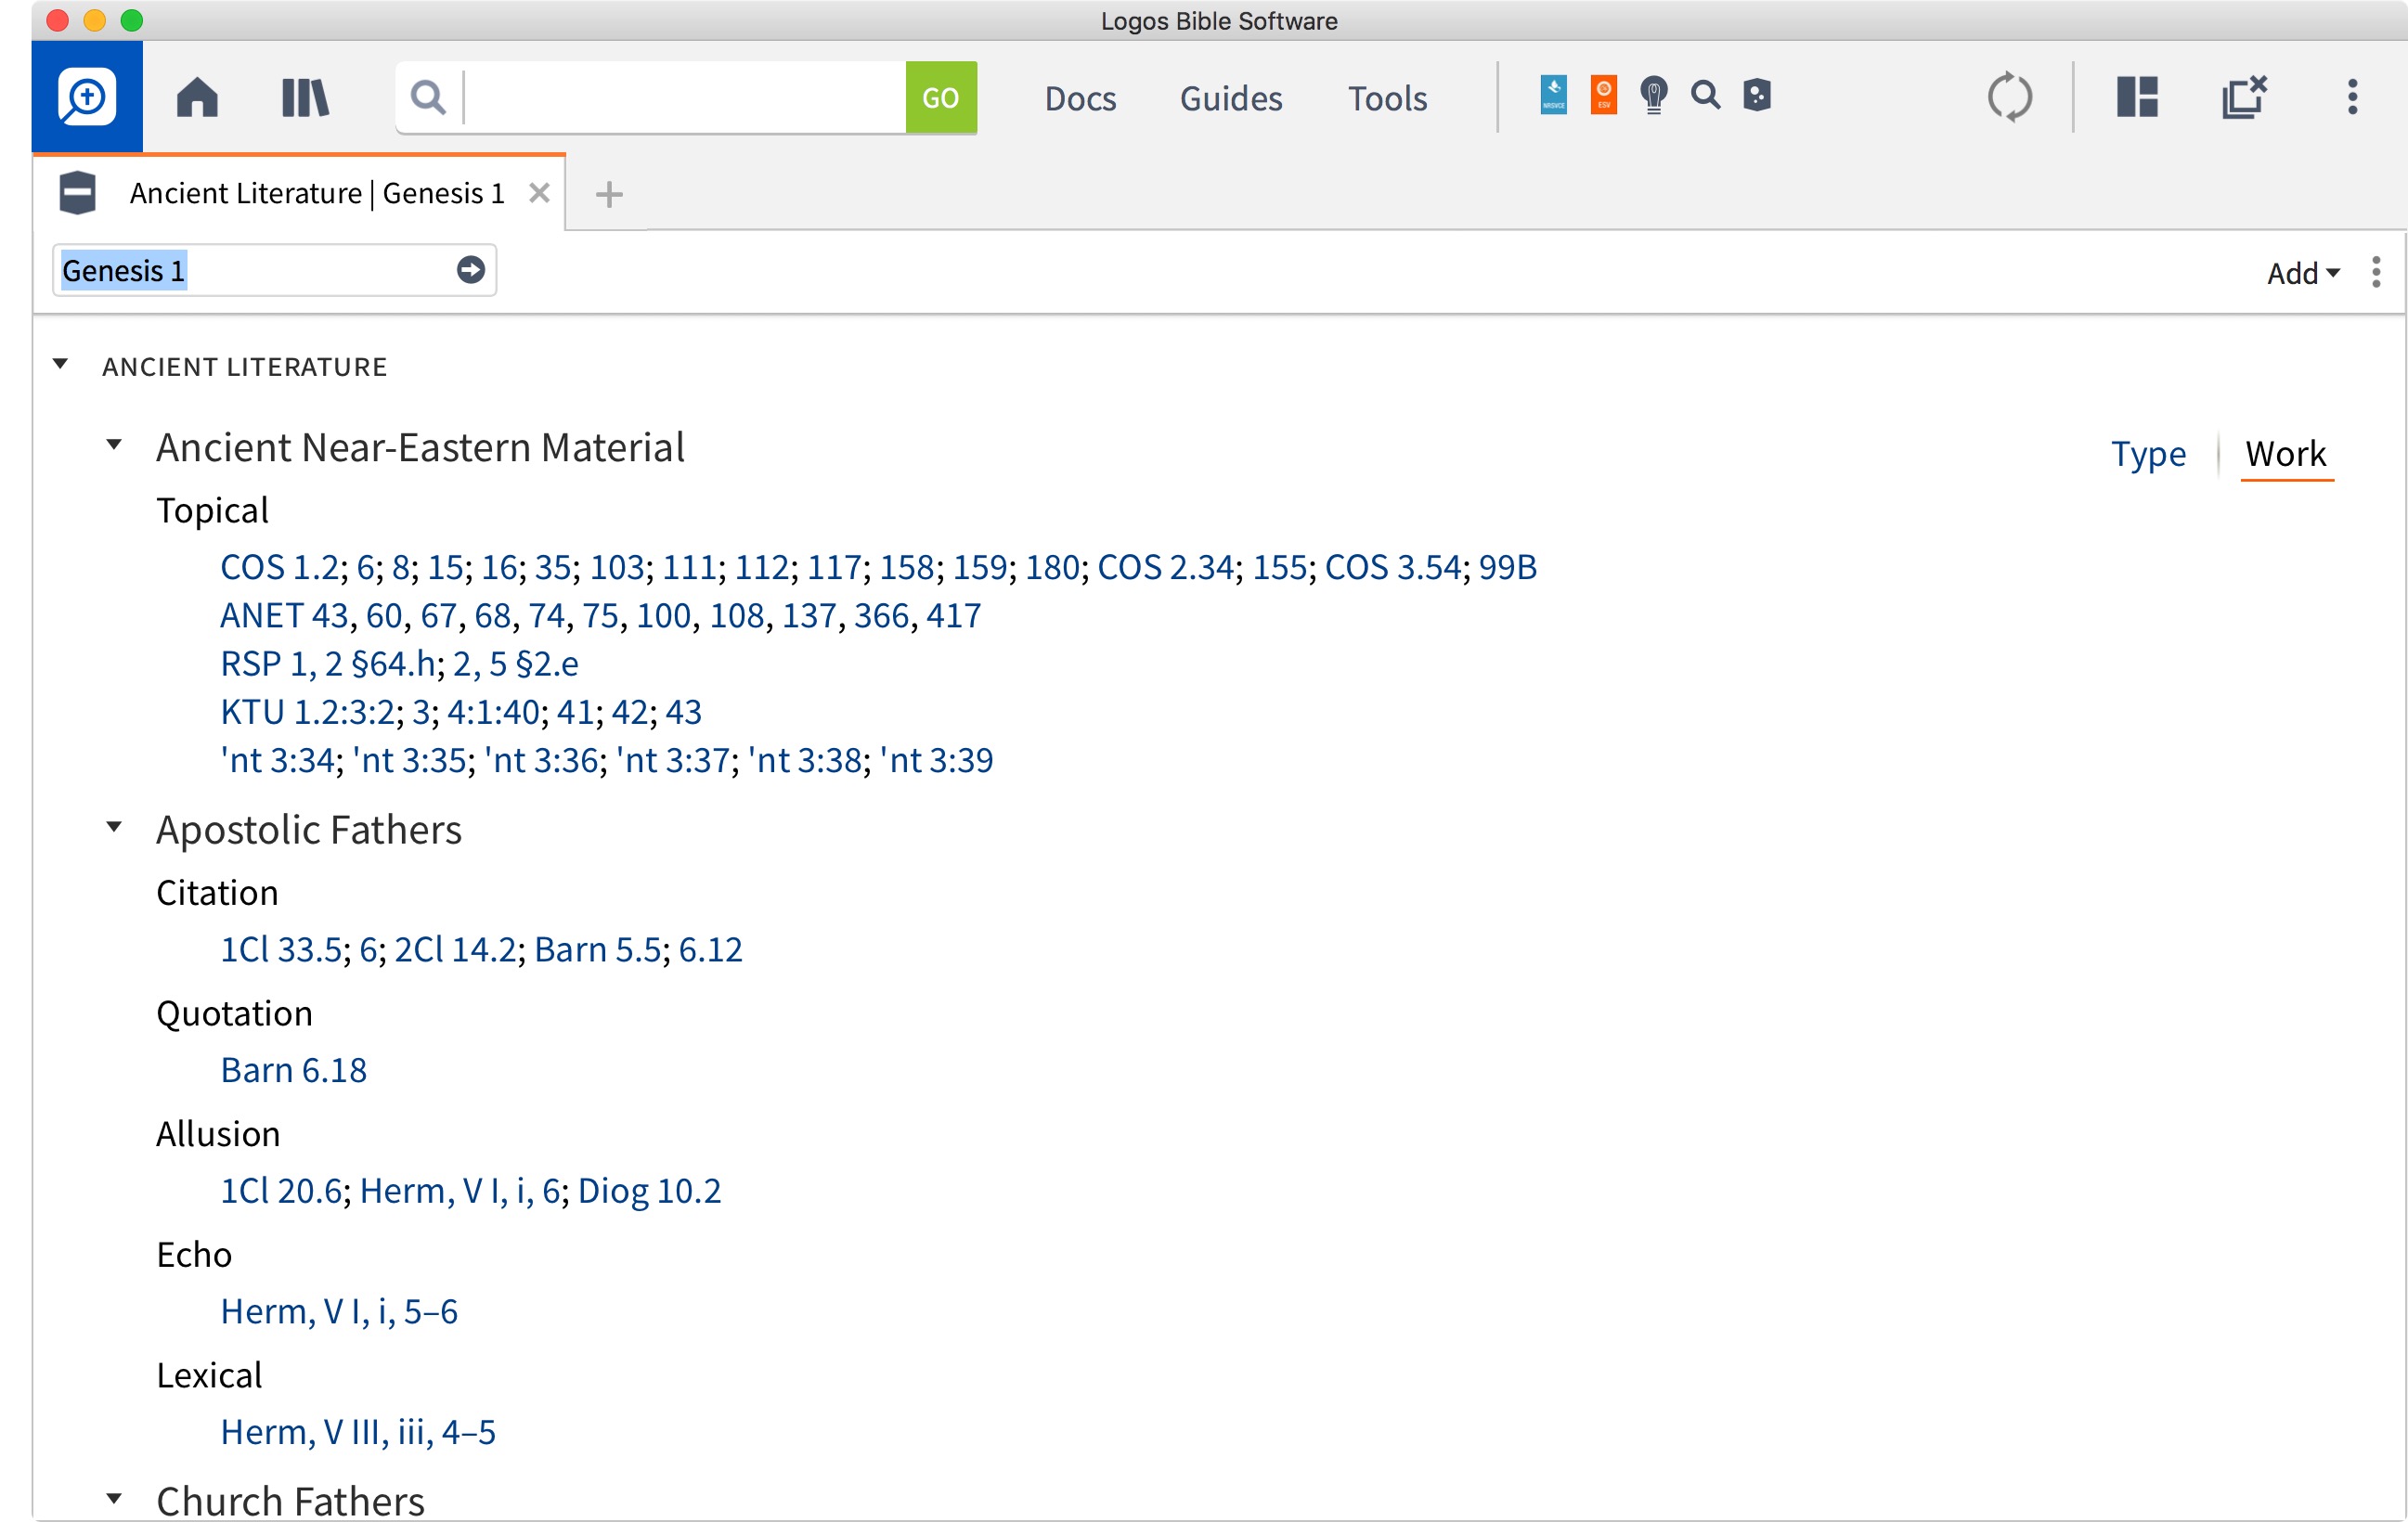Open Barn 5.5 citation link
Viewport: 2408px width, 1522px height.
tap(597, 949)
